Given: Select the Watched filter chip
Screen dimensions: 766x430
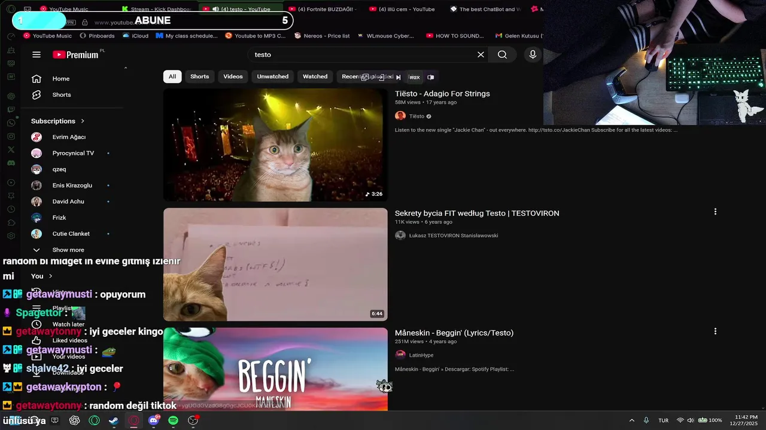Looking at the screenshot, I should 315,76.
